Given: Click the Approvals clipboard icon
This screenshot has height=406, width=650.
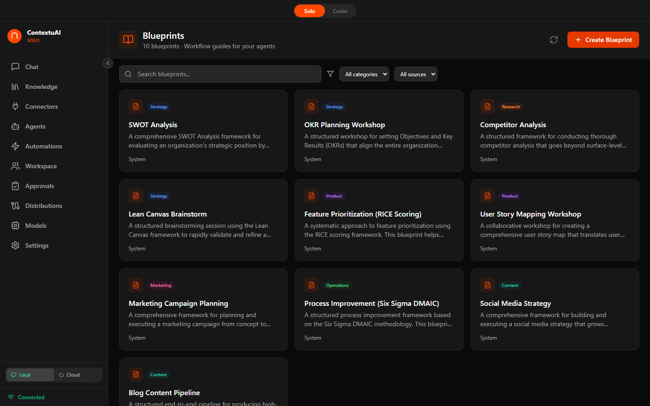Looking at the screenshot, I should [15, 186].
